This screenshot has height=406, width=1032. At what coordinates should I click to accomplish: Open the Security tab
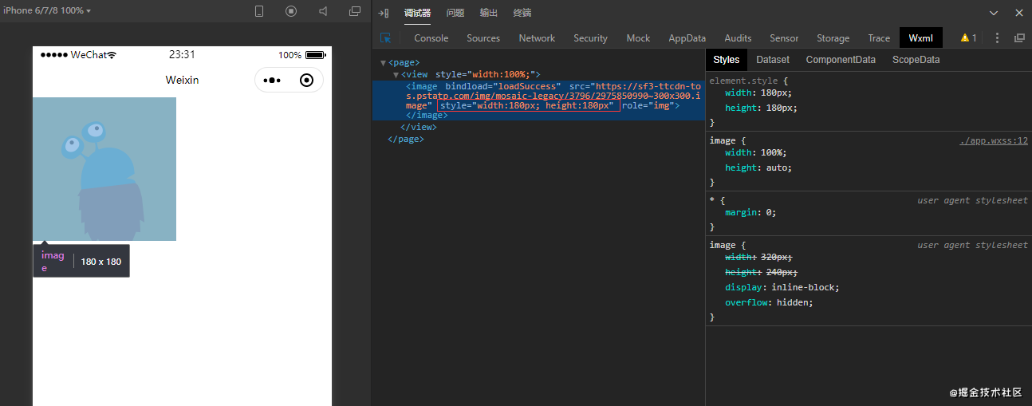tap(590, 37)
